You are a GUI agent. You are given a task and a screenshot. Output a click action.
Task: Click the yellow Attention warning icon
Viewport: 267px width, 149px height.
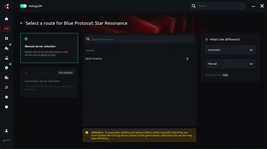[87, 133]
